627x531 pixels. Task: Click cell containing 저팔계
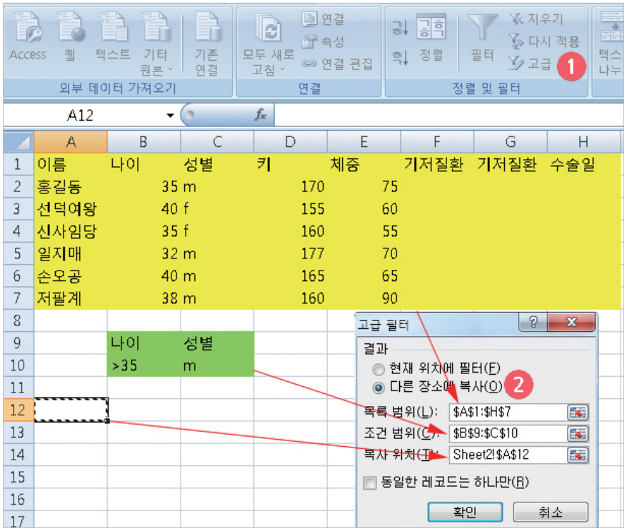click(x=71, y=298)
